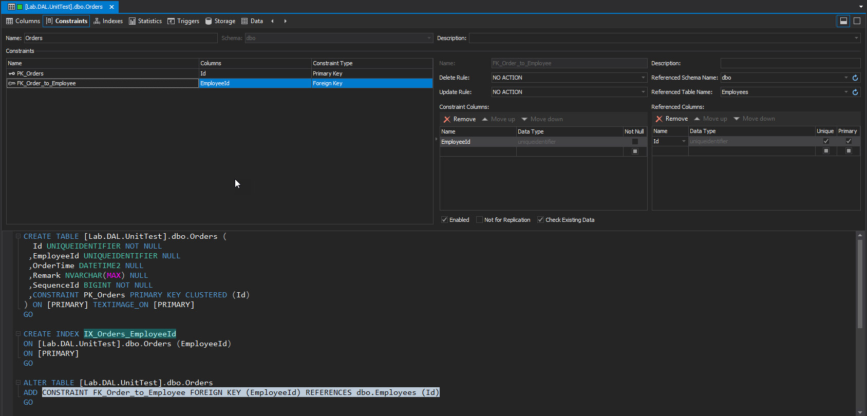The width and height of the screenshot is (867, 416).
Task: Open the Delete Rule dropdown
Action: click(643, 78)
